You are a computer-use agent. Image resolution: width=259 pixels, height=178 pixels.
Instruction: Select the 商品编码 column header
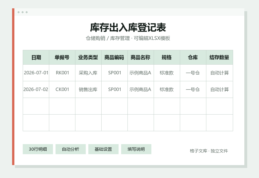115,57
